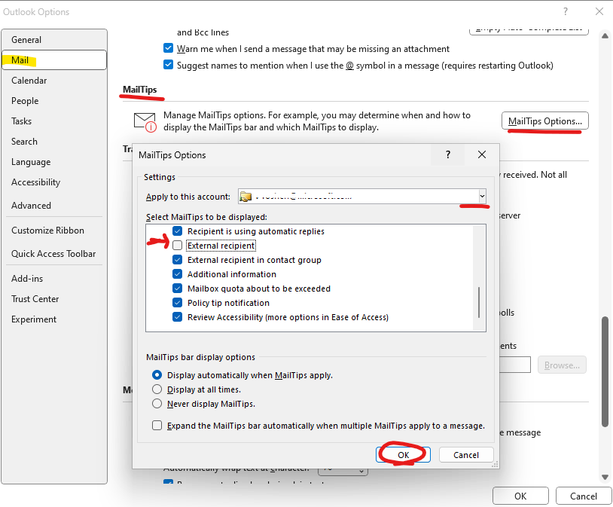Open the Advanced options category
613x507 pixels.
[x=54, y=206]
